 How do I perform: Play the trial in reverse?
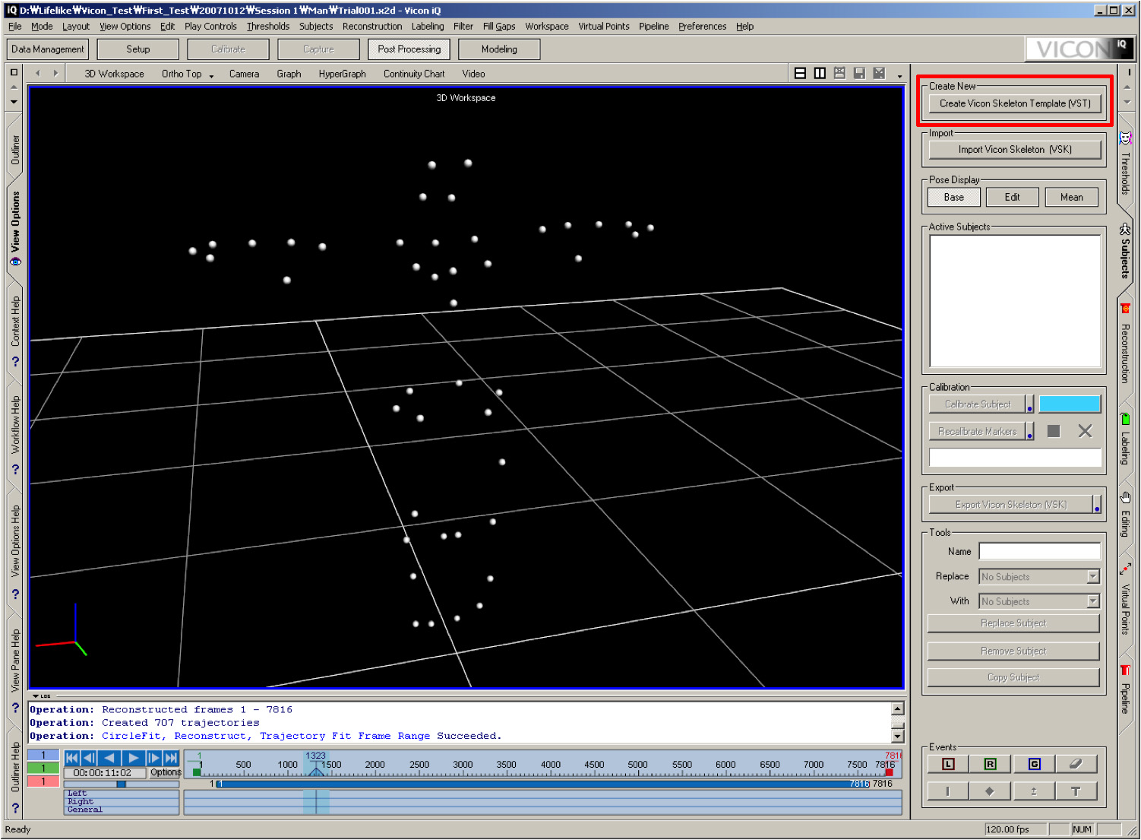[109, 758]
